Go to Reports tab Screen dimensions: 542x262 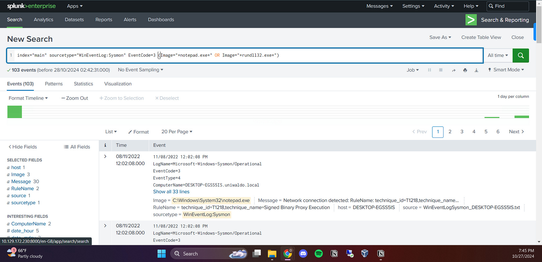pyautogui.click(x=104, y=19)
